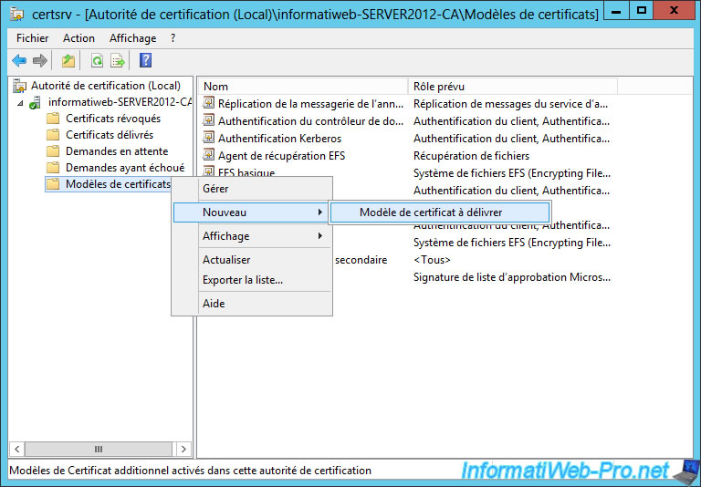Select Nouveau in the context menu
Screen dimensions: 701x487
[x=252, y=212]
